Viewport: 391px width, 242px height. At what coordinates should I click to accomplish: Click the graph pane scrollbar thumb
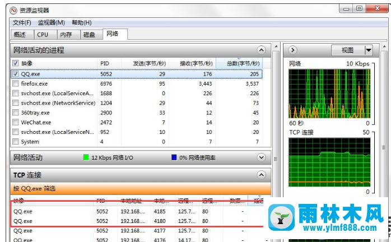point(384,147)
